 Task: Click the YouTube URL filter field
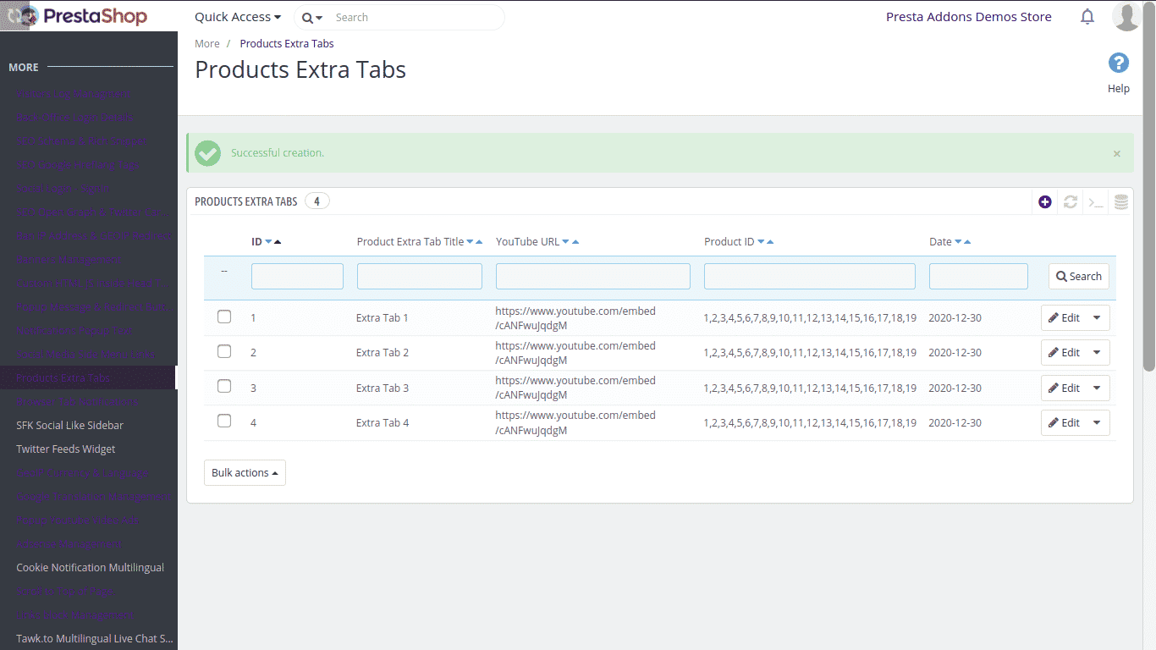(592, 277)
